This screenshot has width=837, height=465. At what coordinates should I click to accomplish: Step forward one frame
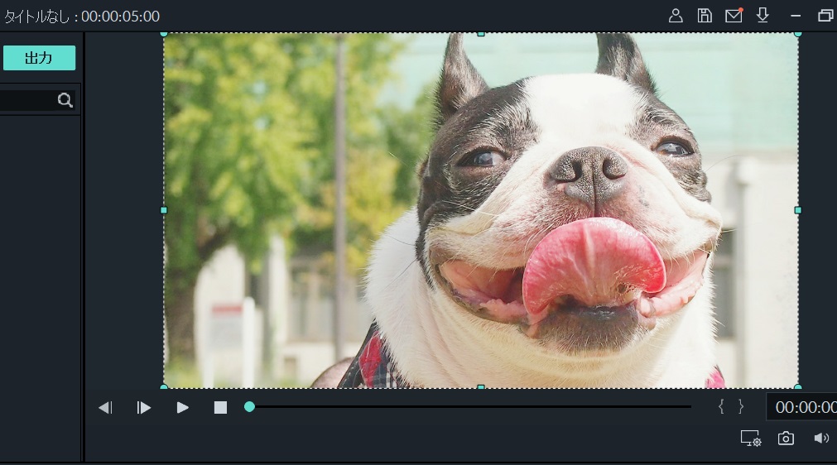pyautogui.click(x=143, y=408)
